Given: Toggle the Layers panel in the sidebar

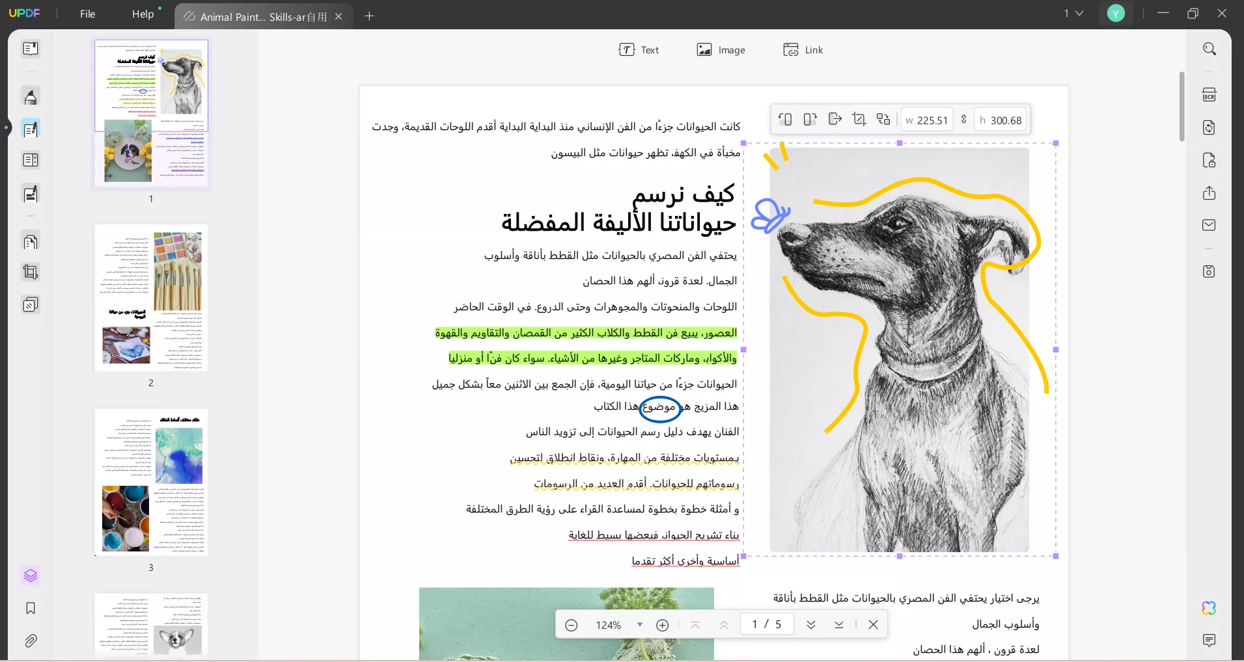Looking at the screenshot, I should tap(30, 576).
